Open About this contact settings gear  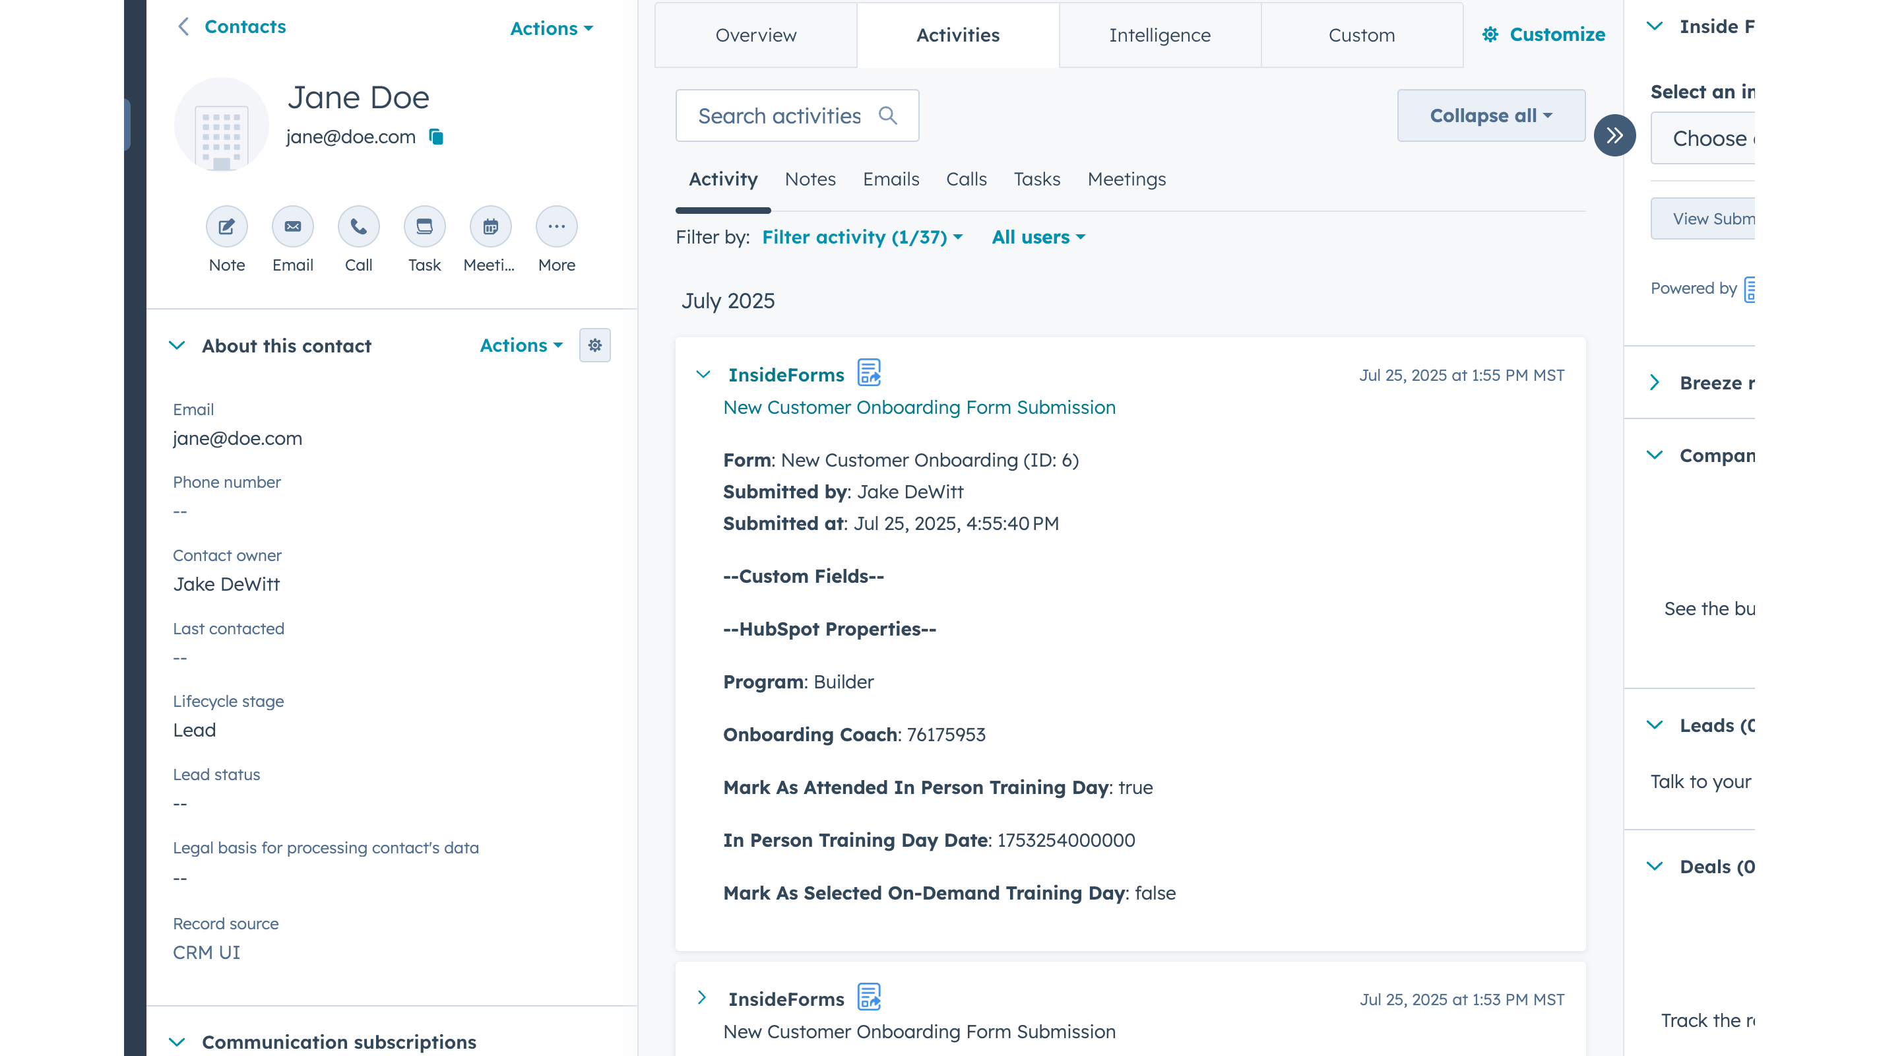[594, 345]
